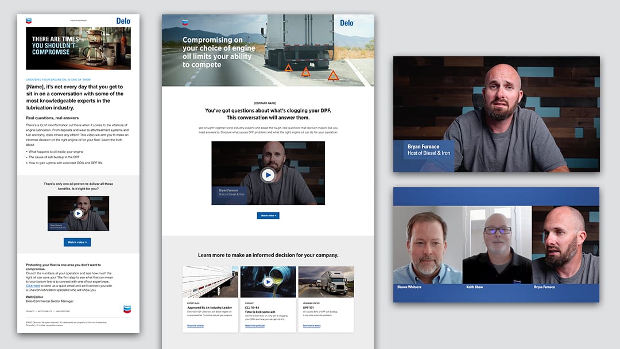
Task: Click the 'Watch video' button in the email
Action: (77, 242)
